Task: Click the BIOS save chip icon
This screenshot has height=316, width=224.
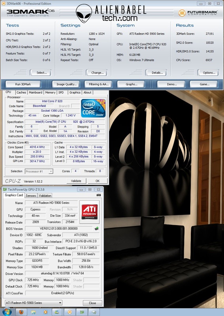Action: click(97, 228)
